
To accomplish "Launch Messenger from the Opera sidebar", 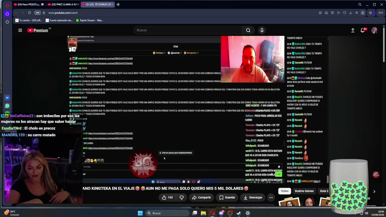I will point(7,98).
